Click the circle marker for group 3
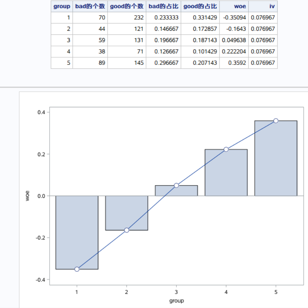This screenshot has width=308, height=308. pos(176,186)
